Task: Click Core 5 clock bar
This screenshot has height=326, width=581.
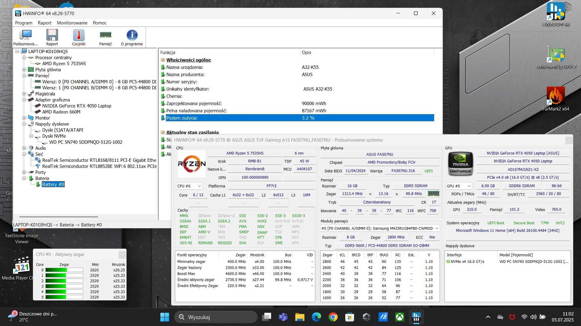Action: tap(64, 297)
